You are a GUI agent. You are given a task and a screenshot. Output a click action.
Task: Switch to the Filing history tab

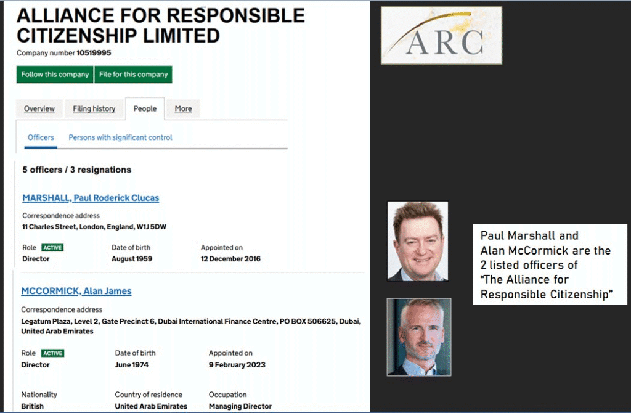tap(94, 108)
